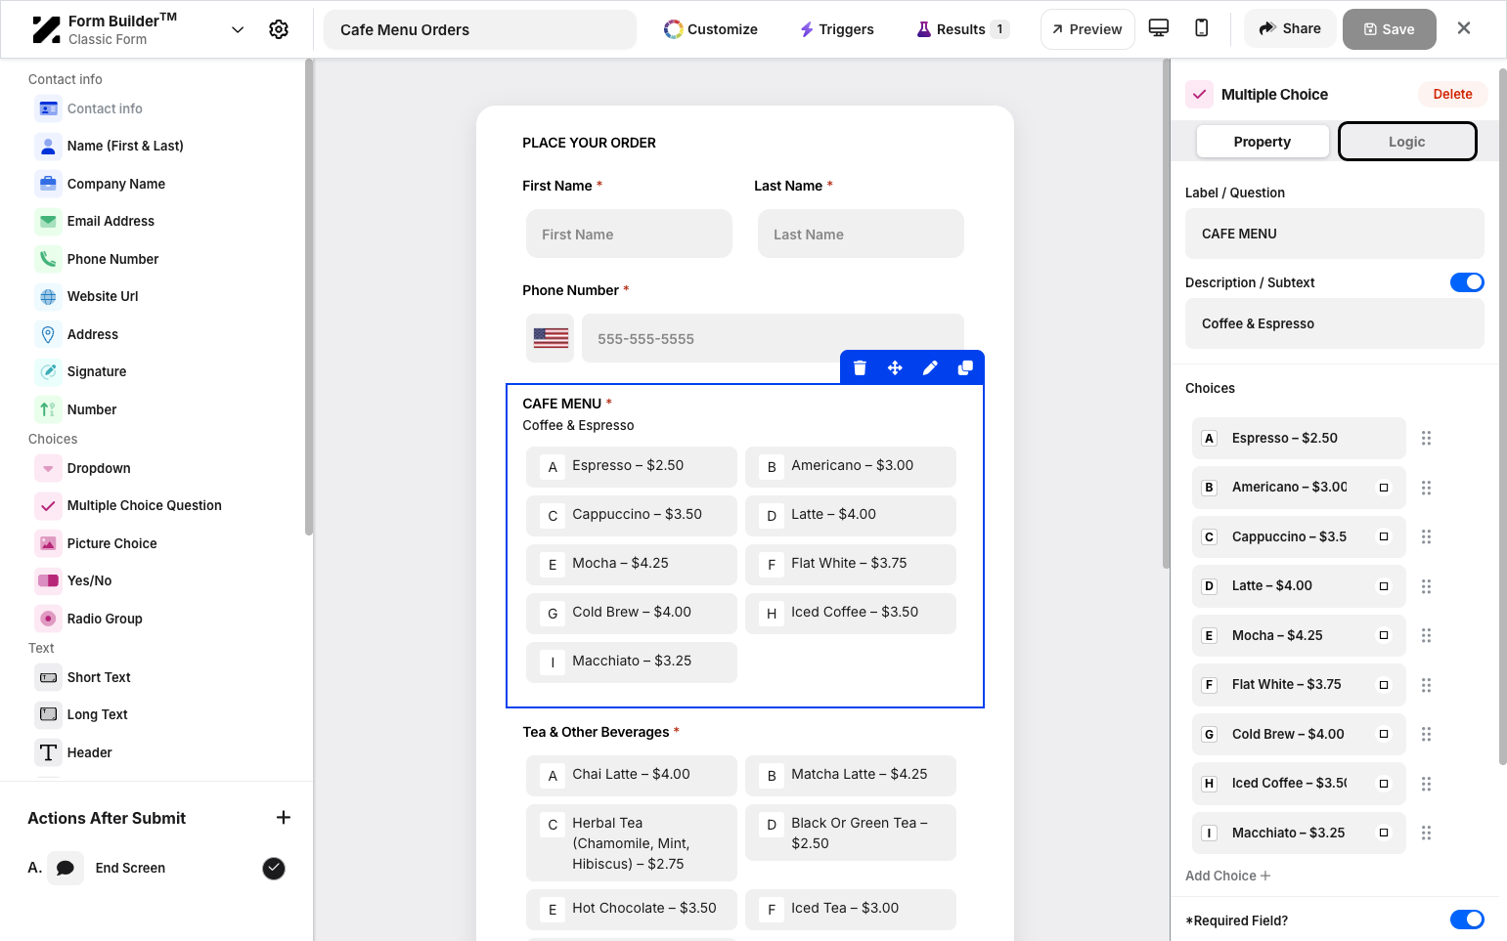Select Matcha Latte – $4.25 option
This screenshot has height=941, width=1507.
[851, 776]
